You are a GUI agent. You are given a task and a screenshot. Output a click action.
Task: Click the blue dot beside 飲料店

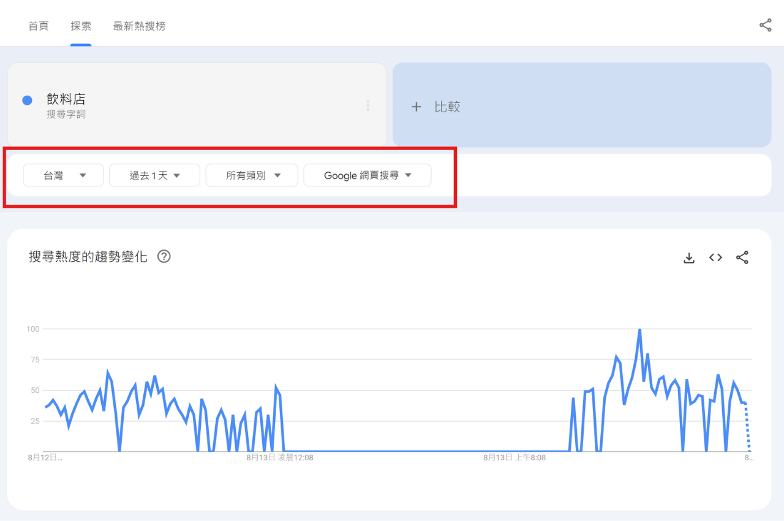pyautogui.click(x=27, y=101)
